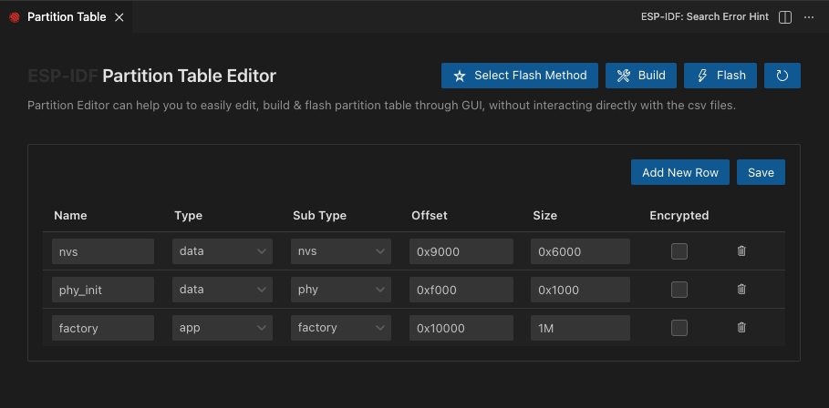Delete the phy_init partition row

tap(741, 290)
